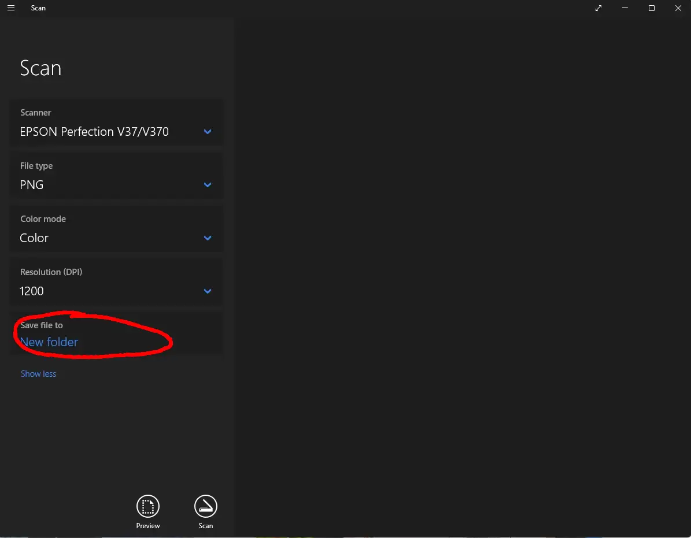Collapse options with Show less
Screen dimensions: 691x538
(38, 374)
